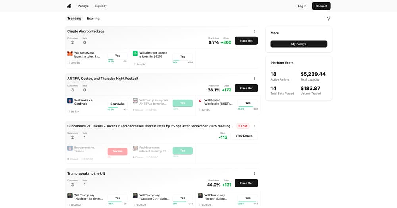The width and height of the screenshot is (397, 208).
Task: Open the Crypto Airdrop Package title
Action: coord(86,31)
